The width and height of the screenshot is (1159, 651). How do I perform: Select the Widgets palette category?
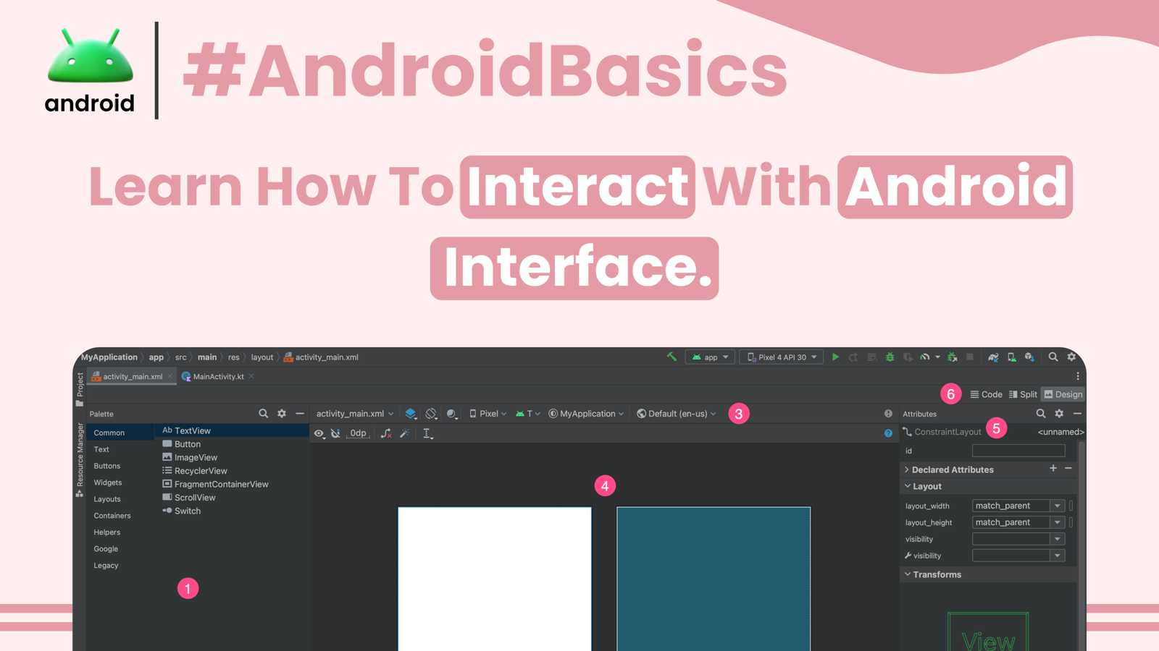point(108,482)
